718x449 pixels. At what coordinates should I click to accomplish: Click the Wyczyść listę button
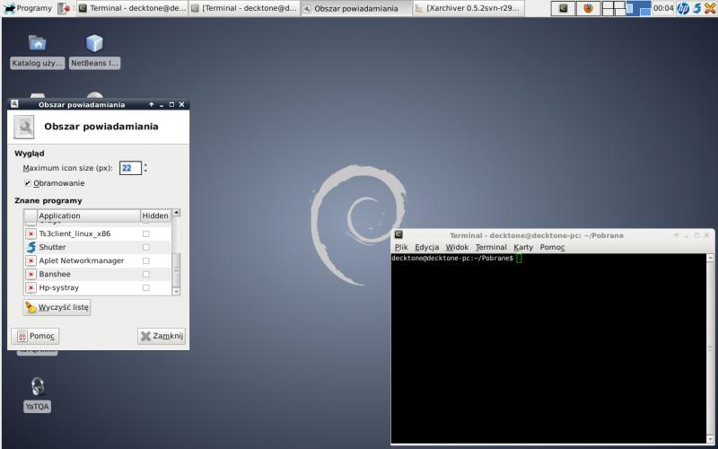click(57, 307)
